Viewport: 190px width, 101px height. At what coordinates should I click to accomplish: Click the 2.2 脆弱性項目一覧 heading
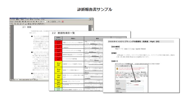(63, 33)
